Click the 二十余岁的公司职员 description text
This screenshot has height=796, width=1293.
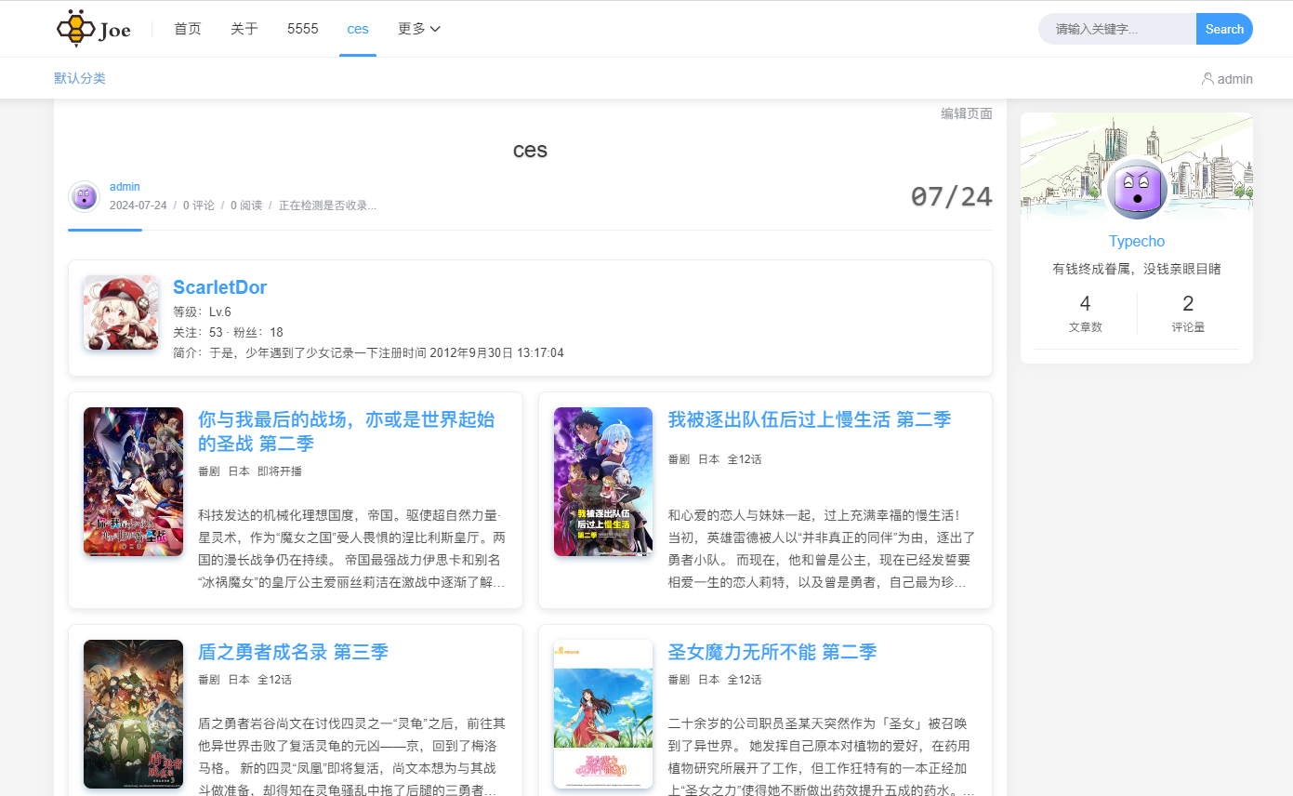[822, 757]
